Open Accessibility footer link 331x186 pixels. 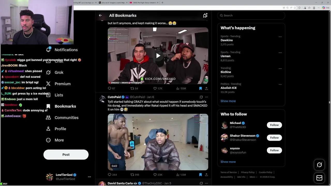(x=227, y=177)
